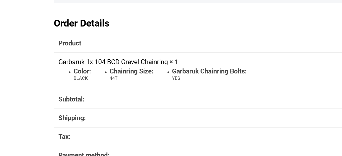This screenshot has height=156, width=342.
Task: Click the Order Details heading
Action: (x=82, y=23)
